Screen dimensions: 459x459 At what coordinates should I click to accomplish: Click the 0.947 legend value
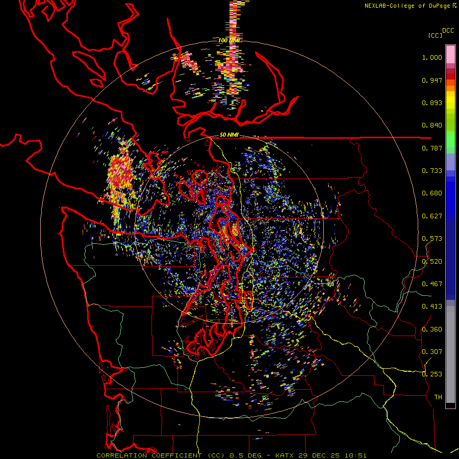432,80
